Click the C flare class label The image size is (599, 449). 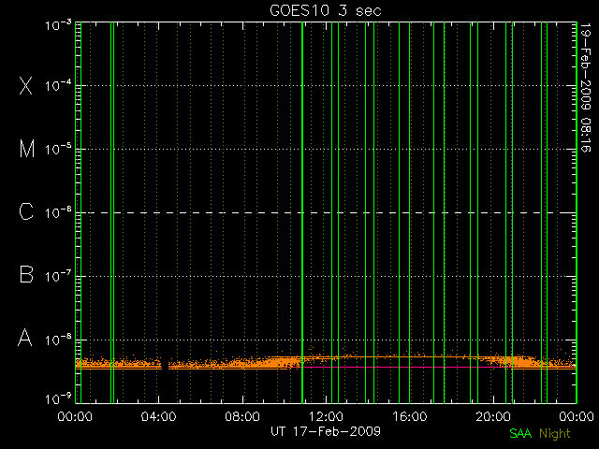point(26,212)
